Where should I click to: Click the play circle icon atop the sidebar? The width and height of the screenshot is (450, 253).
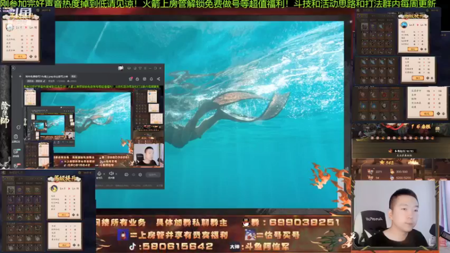(13, 68)
